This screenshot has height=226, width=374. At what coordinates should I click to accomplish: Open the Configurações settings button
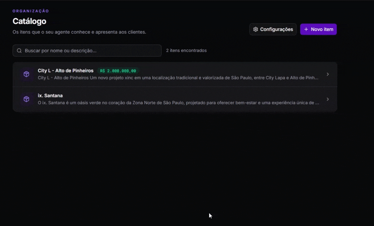pos(273,29)
